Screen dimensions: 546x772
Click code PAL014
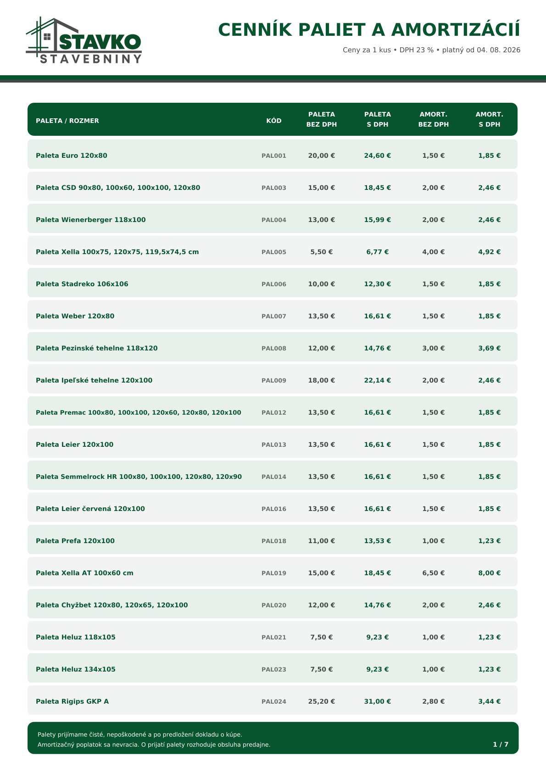(274, 477)
